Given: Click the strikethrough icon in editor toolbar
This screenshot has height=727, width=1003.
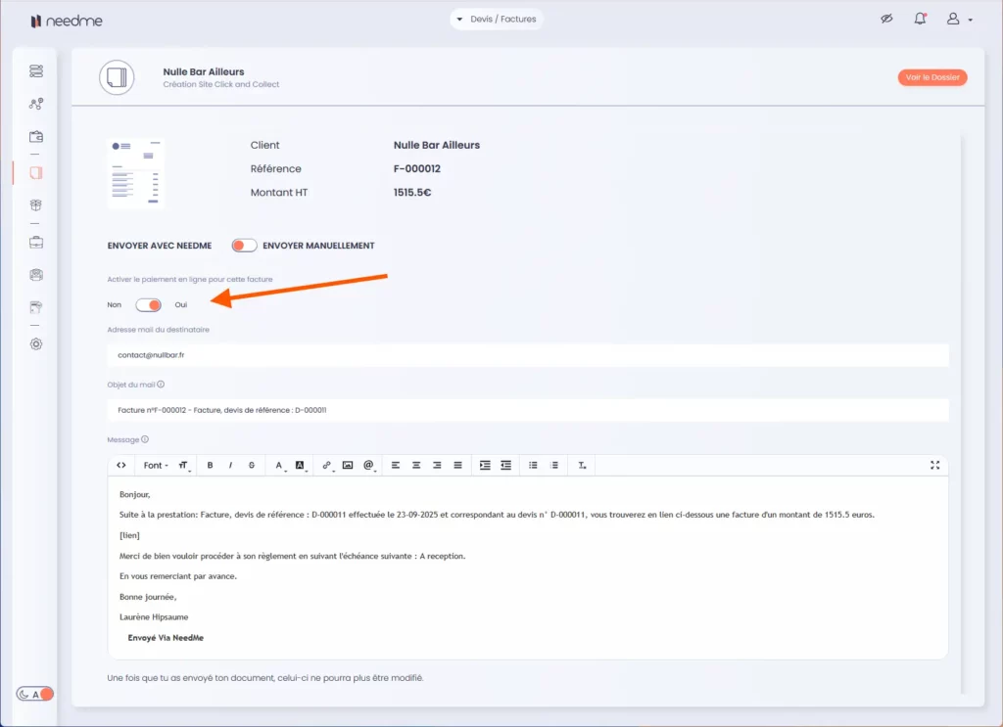Looking at the screenshot, I should [x=252, y=466].
